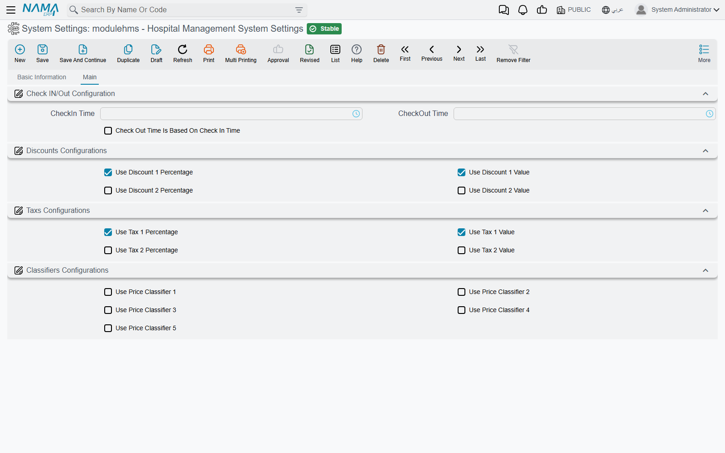Open the notifications bell icon
The image size is (725, 453).
pyautogui.click(x=523, y=10)
